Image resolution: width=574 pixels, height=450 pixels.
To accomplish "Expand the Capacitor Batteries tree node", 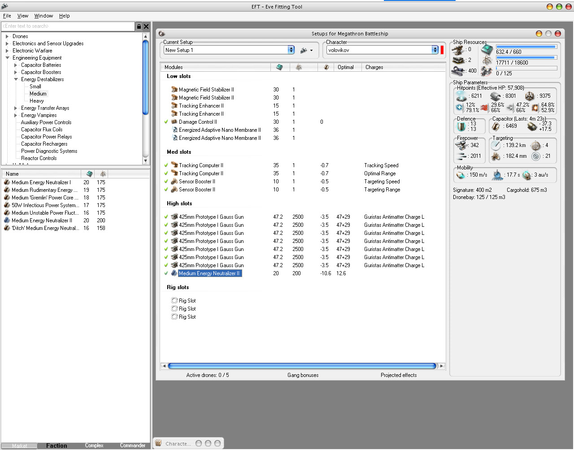I will point(16,65).
